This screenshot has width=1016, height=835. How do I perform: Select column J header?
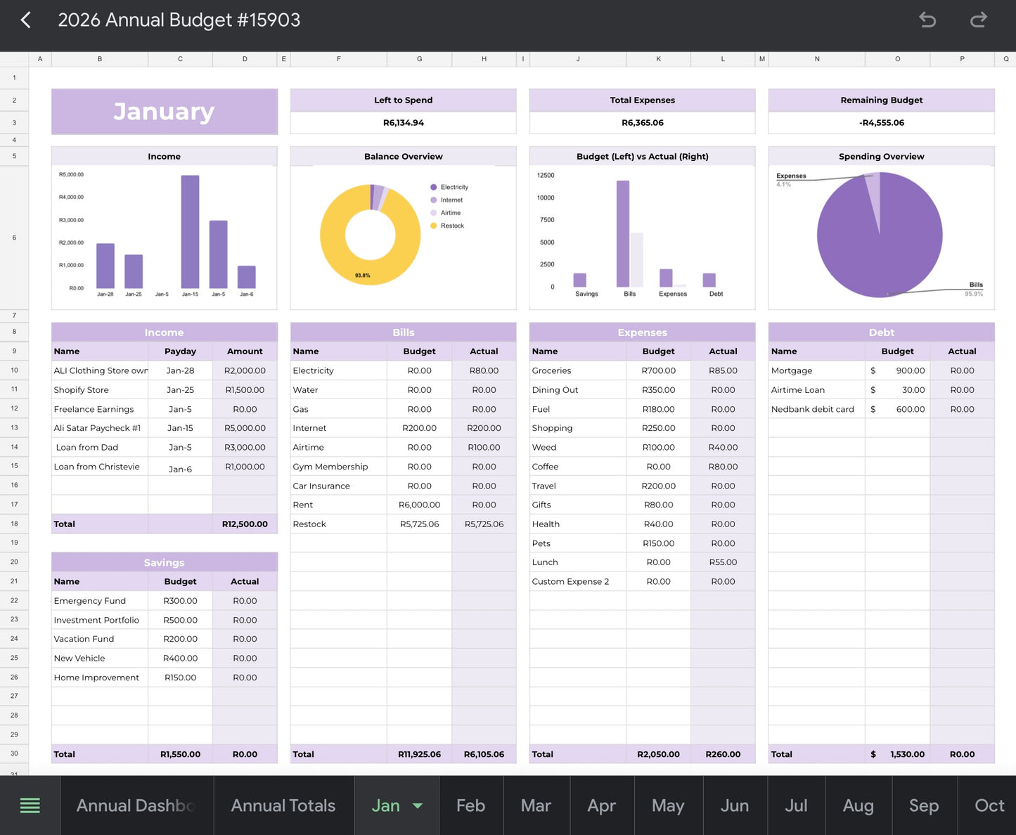578,59
